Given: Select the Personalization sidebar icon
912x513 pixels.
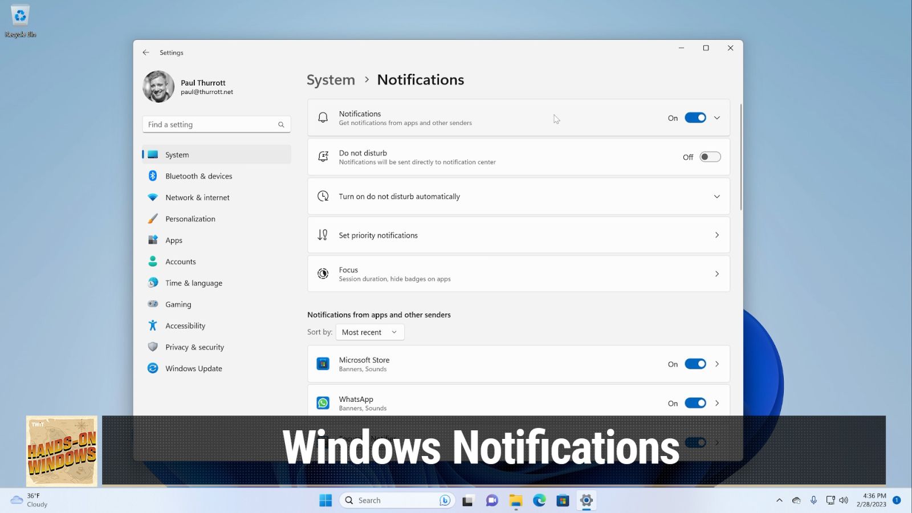Looking at the screenshot, I should tap(153, 218).
